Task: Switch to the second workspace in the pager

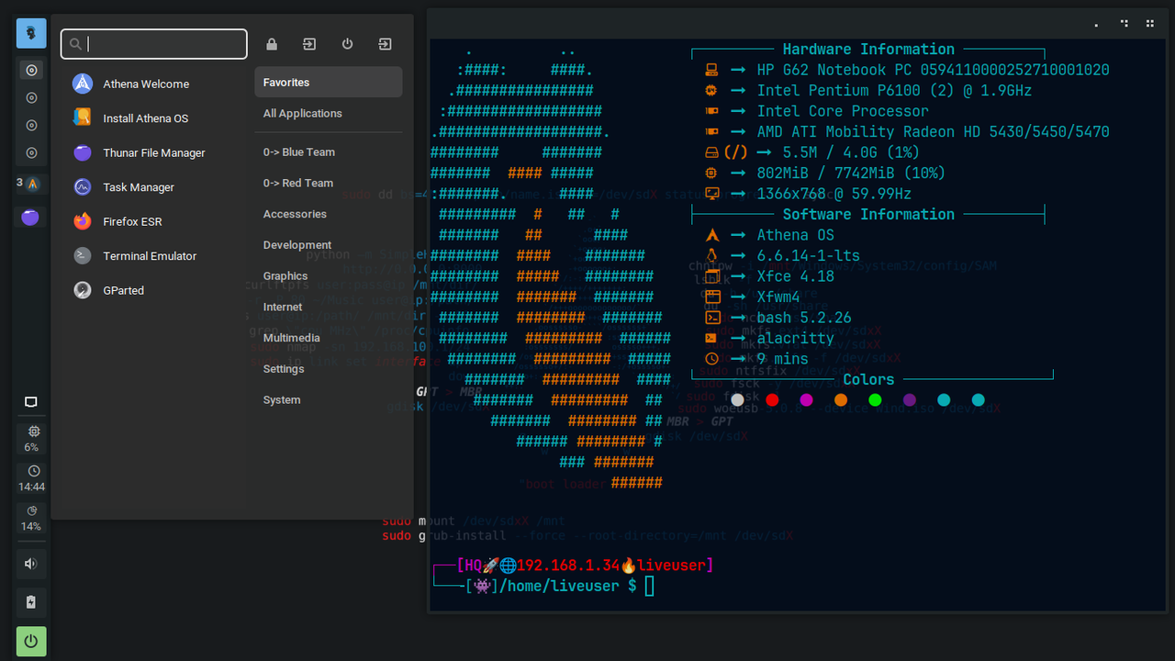Action: click(x=31, y=97)
